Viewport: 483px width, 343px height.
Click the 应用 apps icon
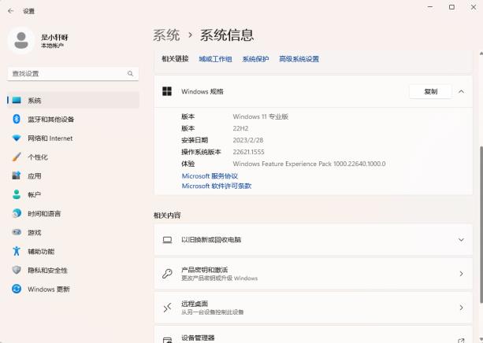(17, 175)
